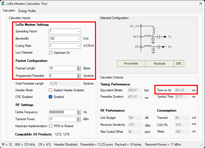
Task: Click the Payload block in packet diagram
Action: [160, 64]
